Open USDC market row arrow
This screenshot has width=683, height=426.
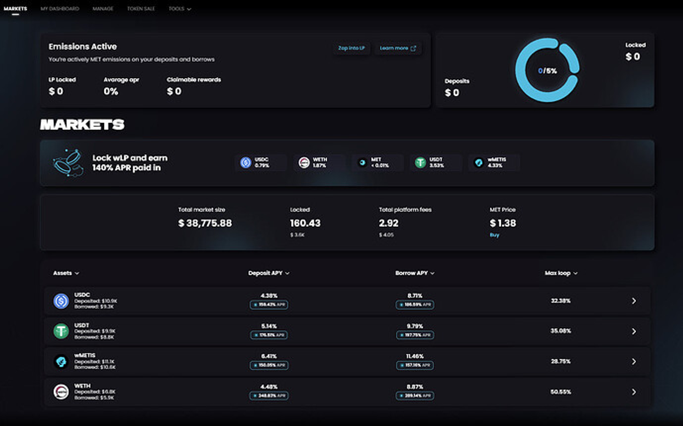click(x=633, y=301)
